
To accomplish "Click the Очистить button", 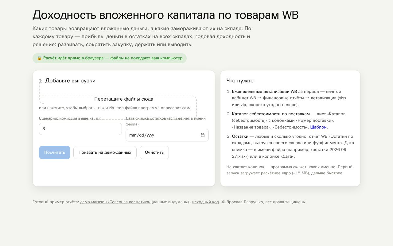I will [154, 153].
